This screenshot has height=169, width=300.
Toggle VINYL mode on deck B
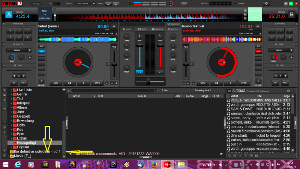tap(258, 51)
